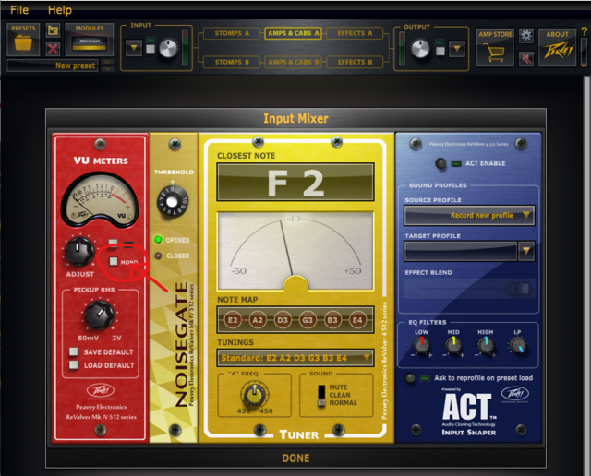Check the LOAD DEFAULT checkbox
The height and width of the screenshot is (476, 591).
pyautogui.click(x=74, y=364)
